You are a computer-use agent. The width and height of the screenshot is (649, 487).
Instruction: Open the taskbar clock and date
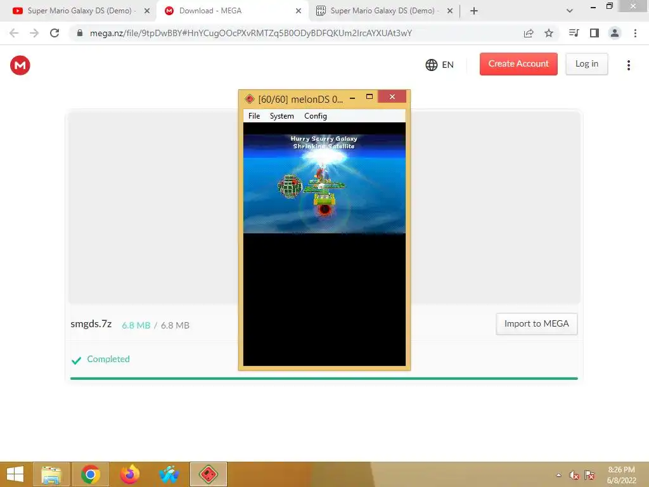(x=621, y=475)
